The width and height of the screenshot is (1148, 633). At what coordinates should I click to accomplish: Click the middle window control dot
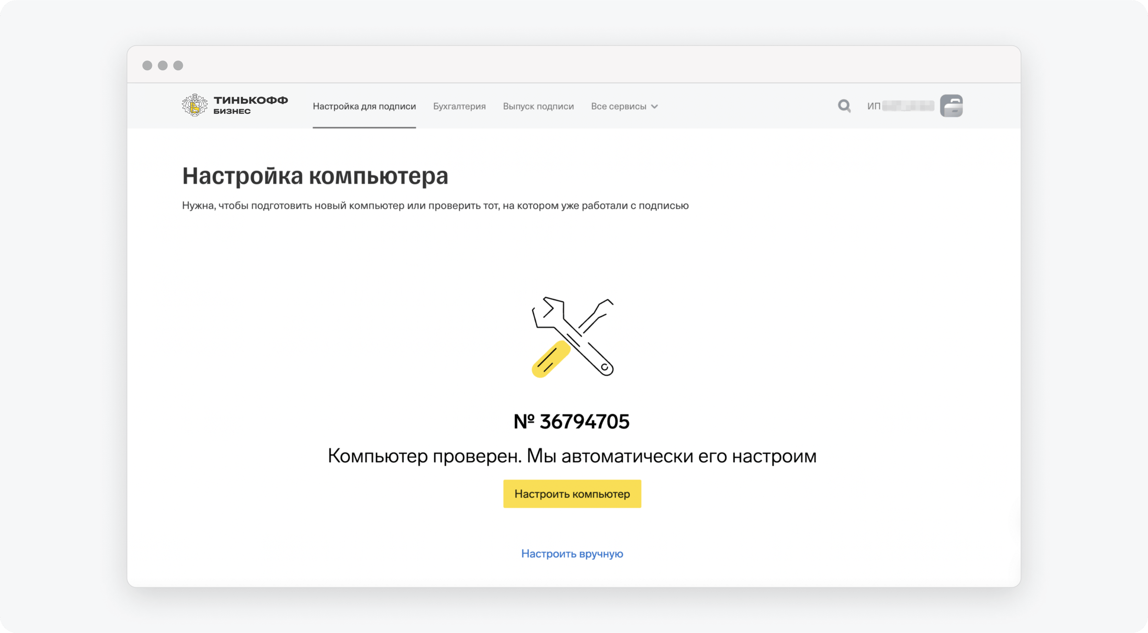(x=162, y=65)
